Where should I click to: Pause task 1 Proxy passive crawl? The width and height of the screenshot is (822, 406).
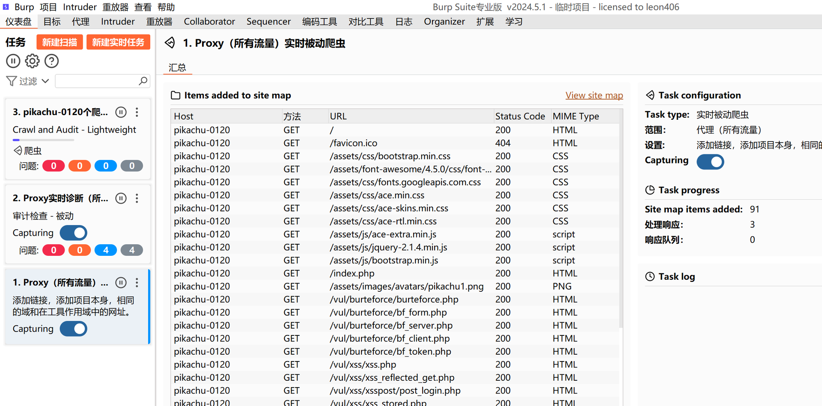[x=121, y=282]
